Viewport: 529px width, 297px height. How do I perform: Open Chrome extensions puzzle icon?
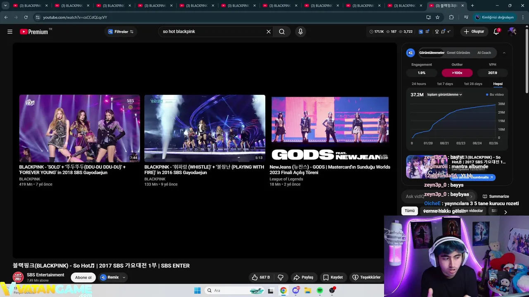coord(451,17)
